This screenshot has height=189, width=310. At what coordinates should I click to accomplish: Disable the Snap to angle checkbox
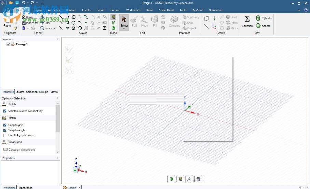click(5, 130)
